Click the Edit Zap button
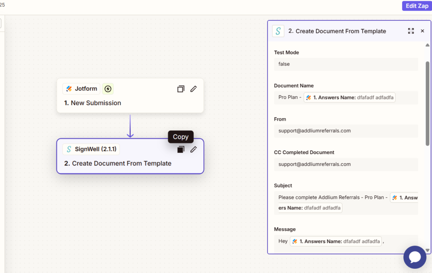 click(x=417, y=6)
